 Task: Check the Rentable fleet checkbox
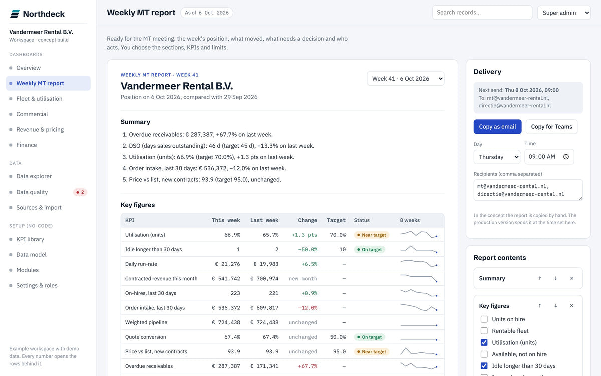click(484, 331)
